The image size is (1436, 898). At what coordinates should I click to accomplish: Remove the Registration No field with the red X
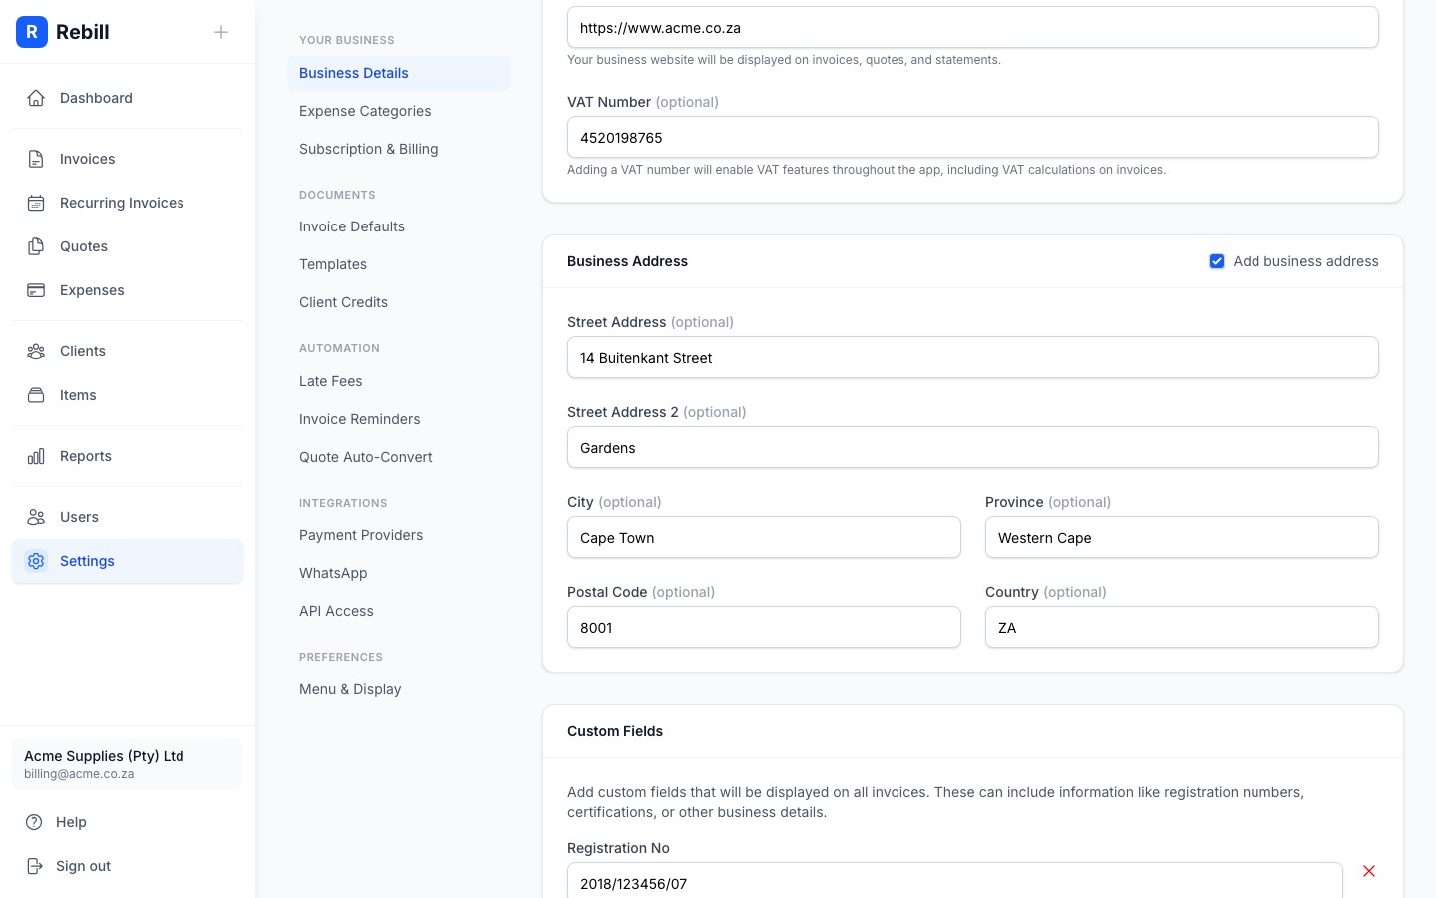click(x=1369, y=871)
